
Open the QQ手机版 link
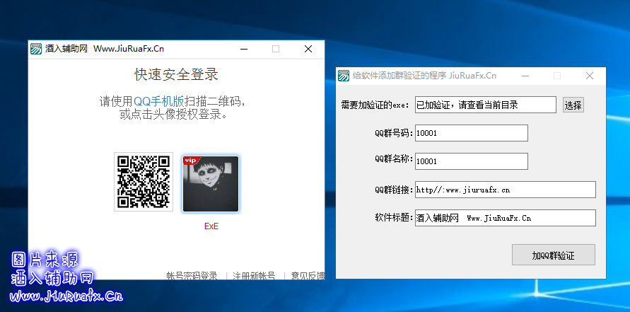coord(158,101)
